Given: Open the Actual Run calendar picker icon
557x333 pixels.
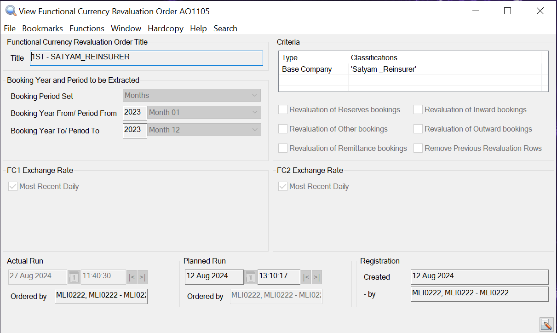Looking at the screenshot, I should (x=74, y=277).
